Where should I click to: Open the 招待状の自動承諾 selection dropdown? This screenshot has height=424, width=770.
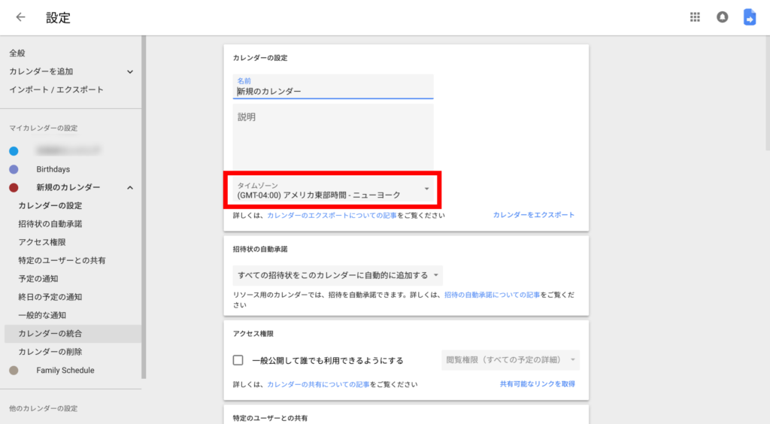point(337,275)
